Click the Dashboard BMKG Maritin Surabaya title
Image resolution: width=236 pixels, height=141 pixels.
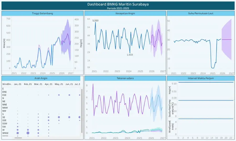point(118,4)
